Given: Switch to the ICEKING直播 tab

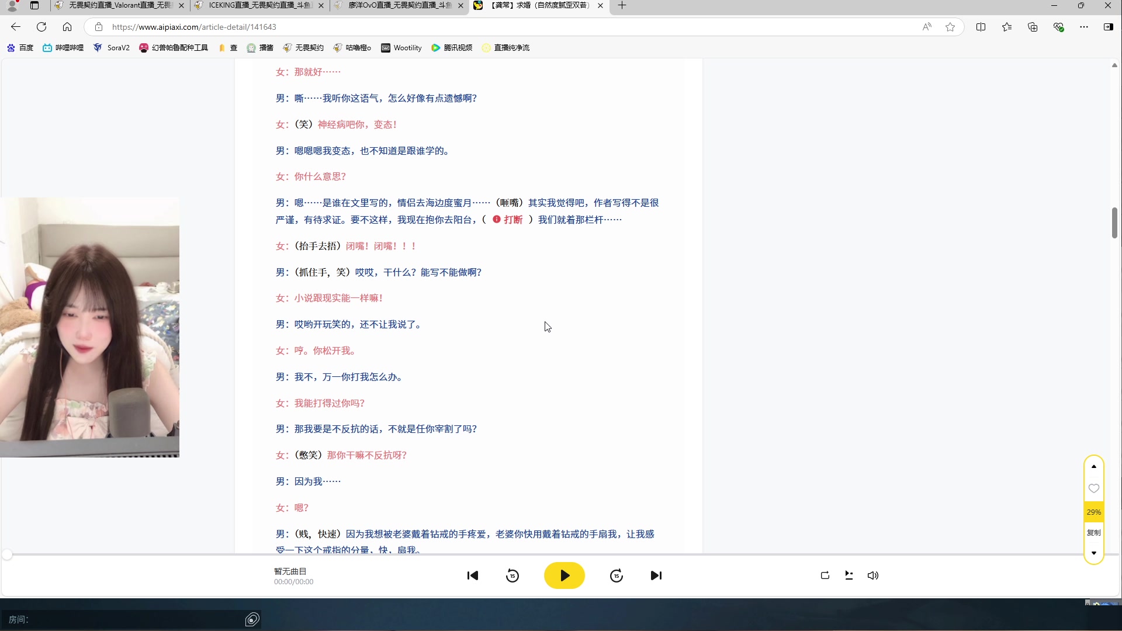Looking at the screenshot, I should [x=257, y=6].
